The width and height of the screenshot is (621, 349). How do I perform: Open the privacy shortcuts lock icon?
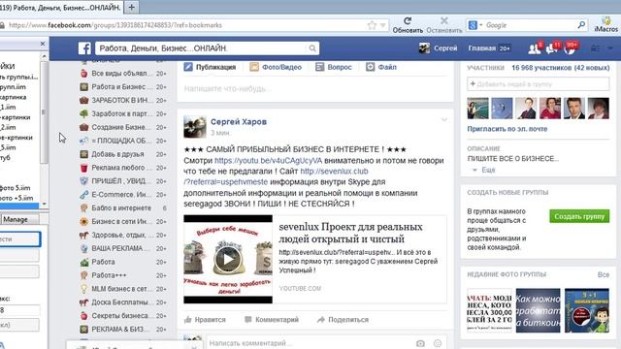(x=596, y=48)
